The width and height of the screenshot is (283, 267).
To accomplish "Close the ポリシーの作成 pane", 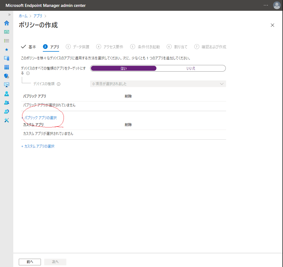I will point(272,25).
